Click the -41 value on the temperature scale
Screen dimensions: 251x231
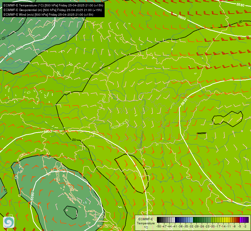point(175,226)
